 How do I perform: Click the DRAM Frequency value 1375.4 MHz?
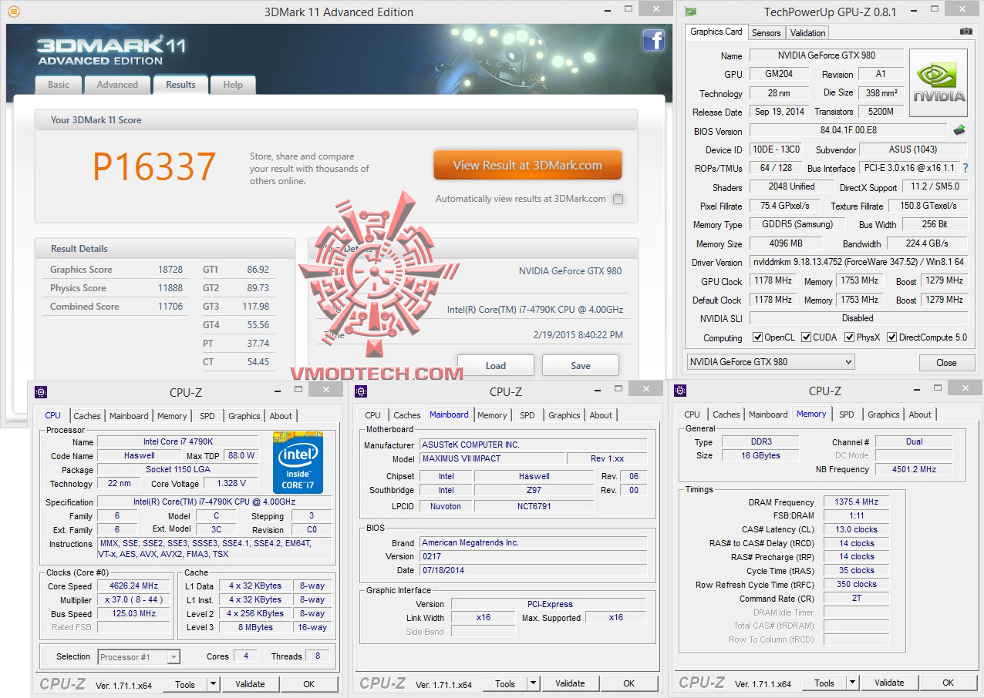tap(857, 502)
